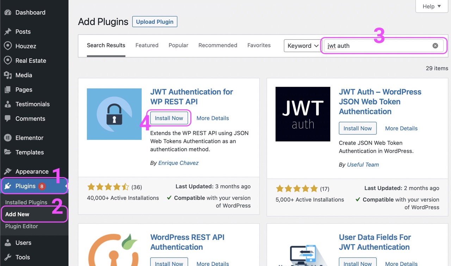Open WordPress REST API Authentication title link

[187, 242]
